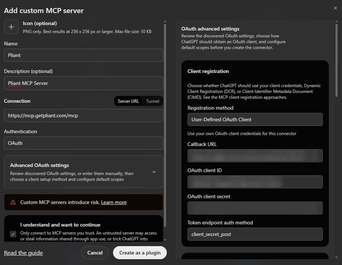Image resolution: width=342 pixels, height=265 pixels.
Task: Click the OAuth client secret field
Action: click(x=255, y=208)
